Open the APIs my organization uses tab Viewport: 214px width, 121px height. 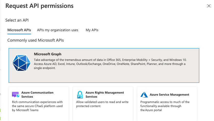click(x=58, y=30)
